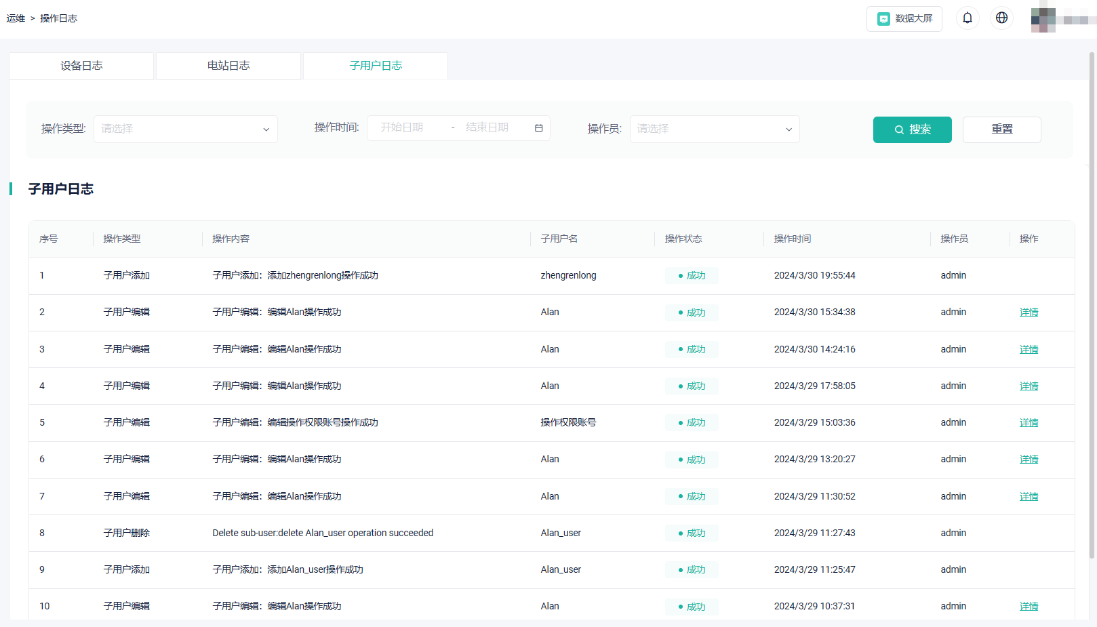
Task: Expand the 操作员 dropdown list
Action: tap(714, 129)
